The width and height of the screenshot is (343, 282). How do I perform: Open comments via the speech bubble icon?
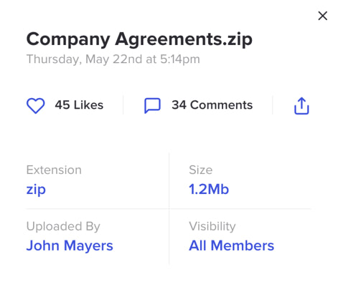tap(152, 105)
